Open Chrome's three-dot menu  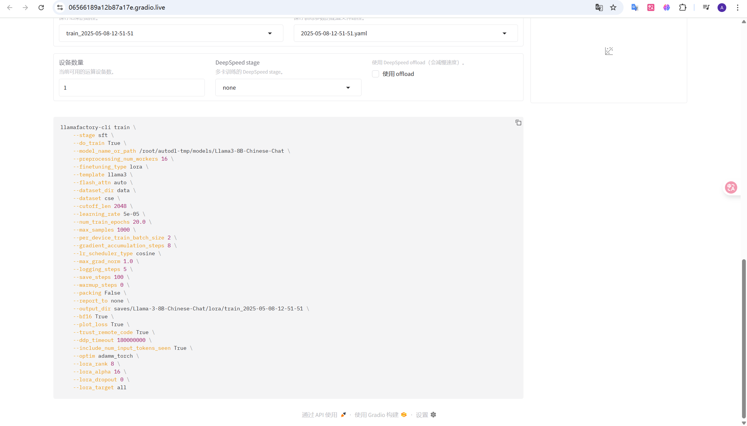pos(737,8)
